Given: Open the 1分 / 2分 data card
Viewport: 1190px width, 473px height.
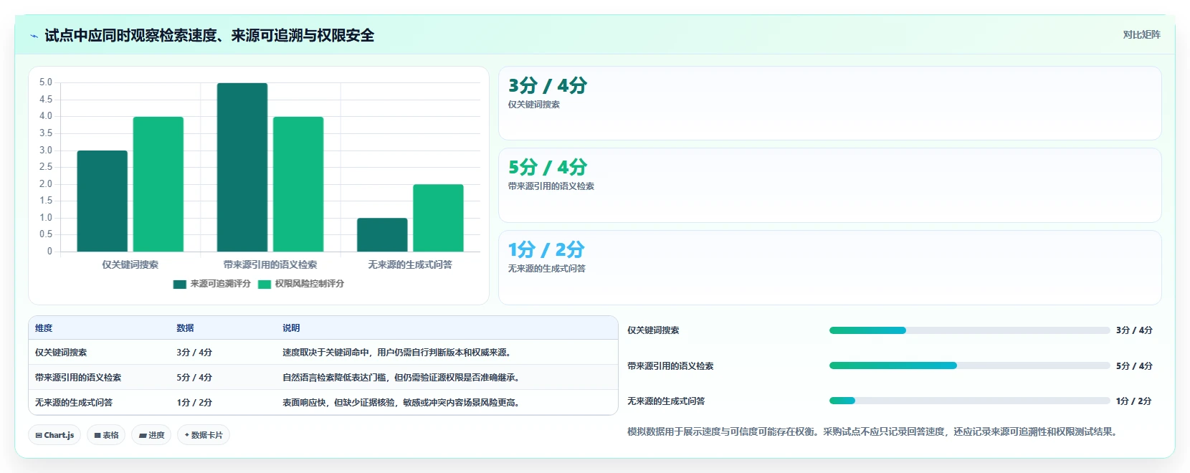Looking at the screenshot, I should 830,267.
